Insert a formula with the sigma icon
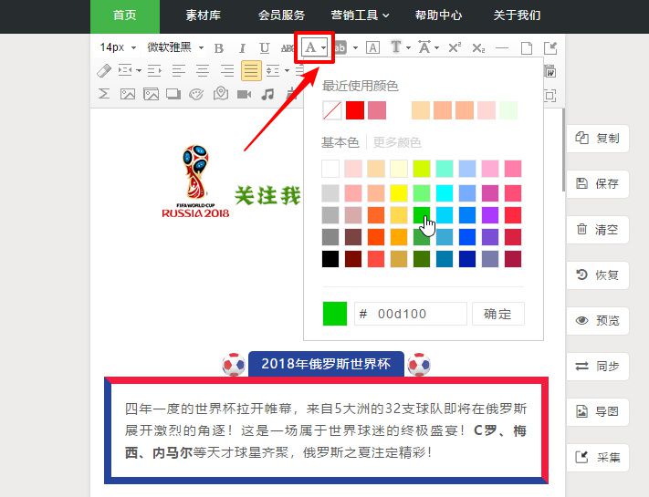649x497 pixels. [104, 94]
